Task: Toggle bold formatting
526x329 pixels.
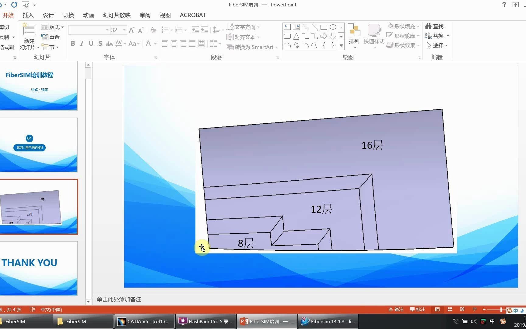Action: (73, 43)
